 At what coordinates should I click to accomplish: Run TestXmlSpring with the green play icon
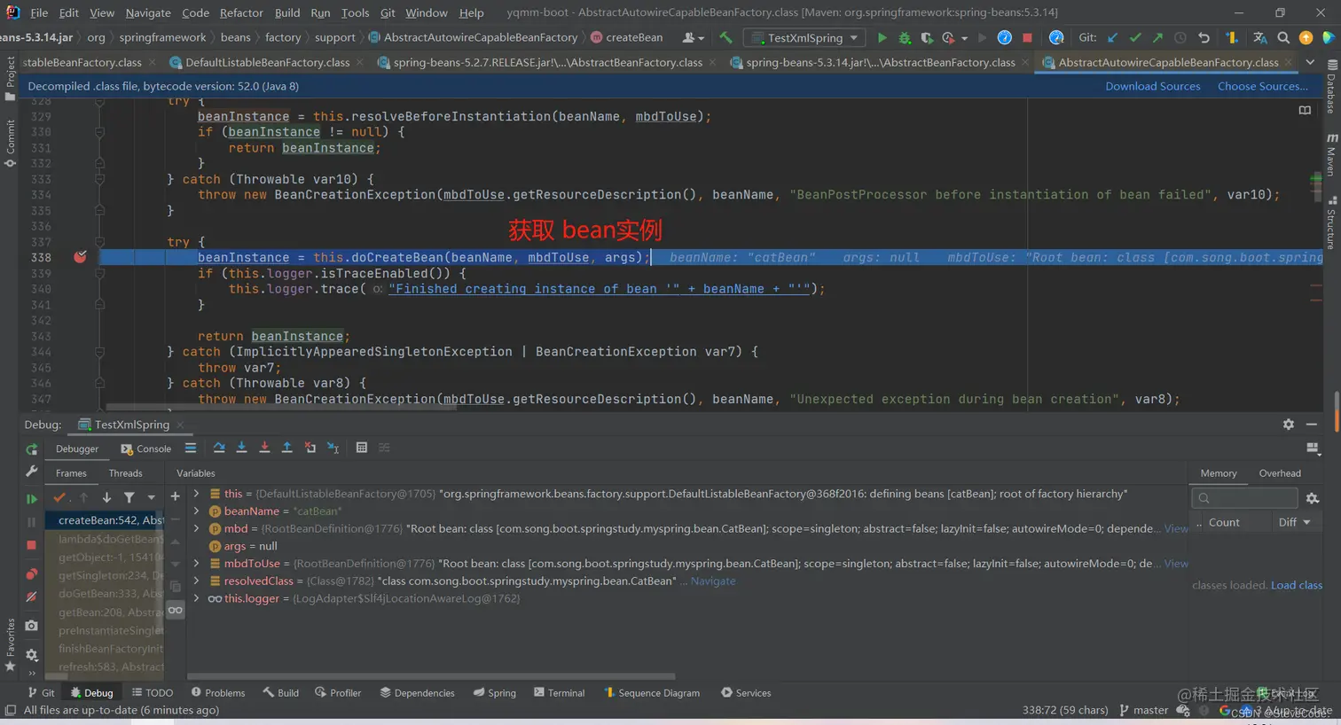882,37
